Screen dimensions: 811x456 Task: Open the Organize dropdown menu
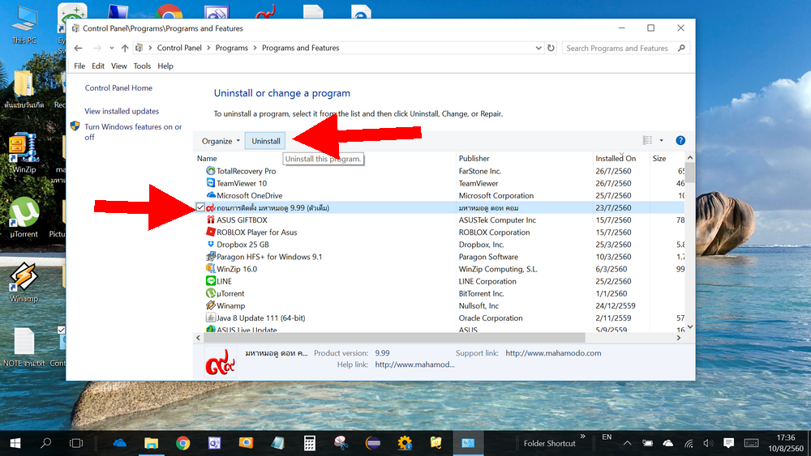click(x=221, y=141)
